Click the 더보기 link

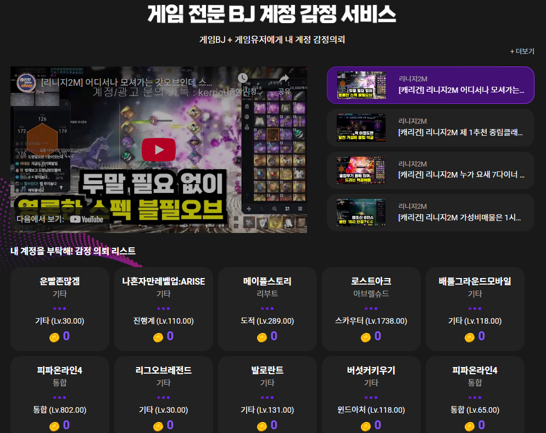pyautogui.click(x=522, y=51)
